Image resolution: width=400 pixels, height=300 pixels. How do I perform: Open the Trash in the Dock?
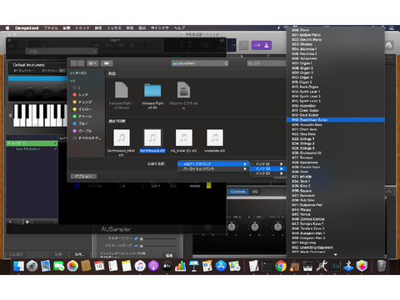(x=382, y=266)
